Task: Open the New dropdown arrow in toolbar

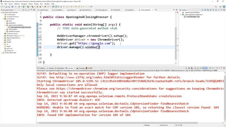Action: [x=4, y=7]
